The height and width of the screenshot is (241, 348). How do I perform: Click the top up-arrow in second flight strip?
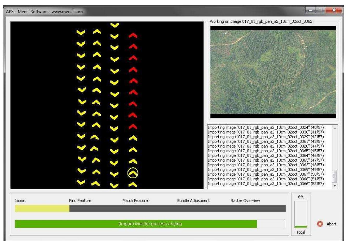point(97,31)
